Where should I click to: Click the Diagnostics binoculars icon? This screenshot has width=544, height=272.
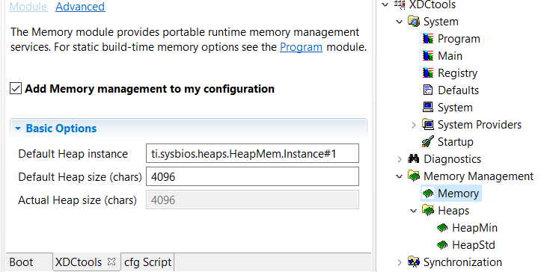coord(414,158)
